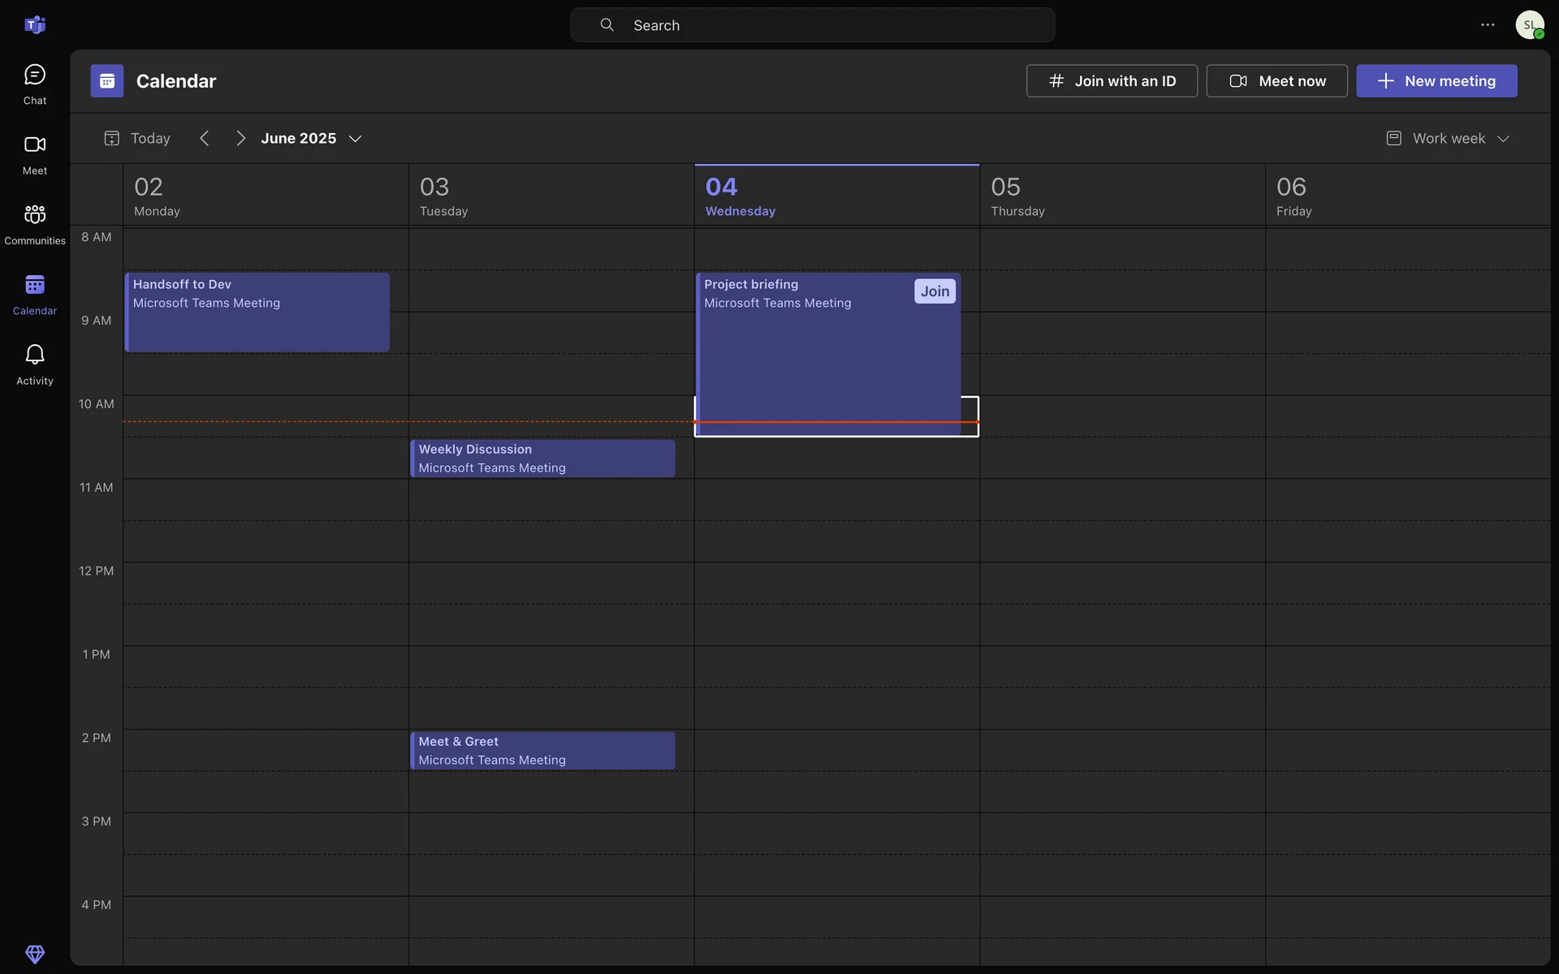Click the Teams logo icon
The height and width of the screenshot is (974, 1559).
(34, 25)
